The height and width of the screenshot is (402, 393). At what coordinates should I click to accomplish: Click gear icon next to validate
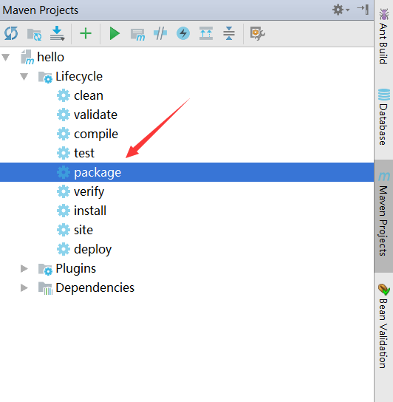[64, 115]
